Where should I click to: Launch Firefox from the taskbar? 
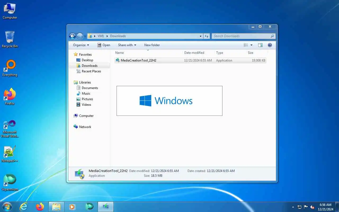click(40, 207)
